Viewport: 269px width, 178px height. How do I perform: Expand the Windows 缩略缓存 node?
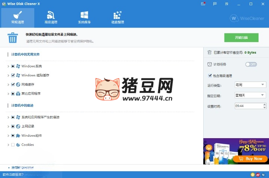click(x=8, y=75)
